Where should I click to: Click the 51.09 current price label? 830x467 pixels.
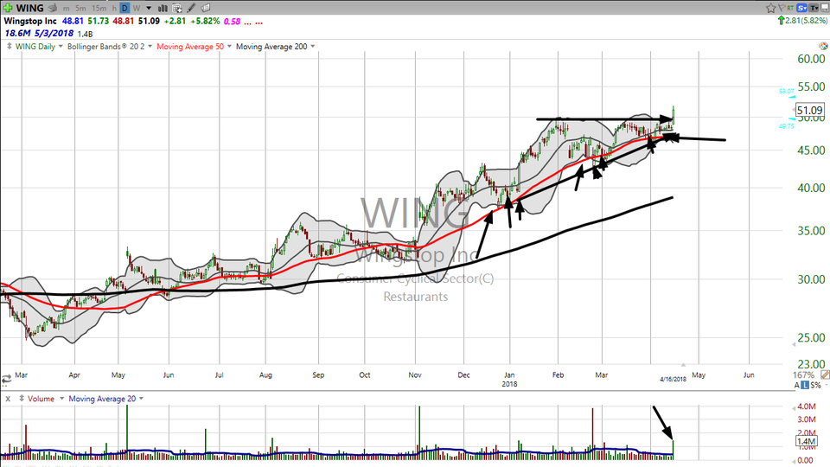tap(810, 110)
